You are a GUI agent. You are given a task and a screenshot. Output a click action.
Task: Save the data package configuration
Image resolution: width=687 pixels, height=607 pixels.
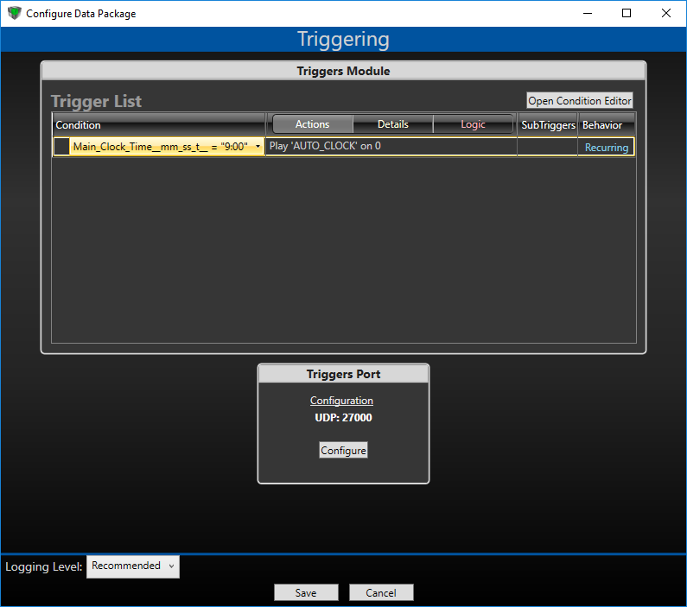(306, 593)
